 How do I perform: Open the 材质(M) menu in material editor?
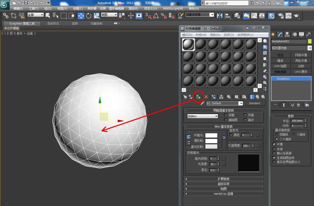tap(201, 35)
